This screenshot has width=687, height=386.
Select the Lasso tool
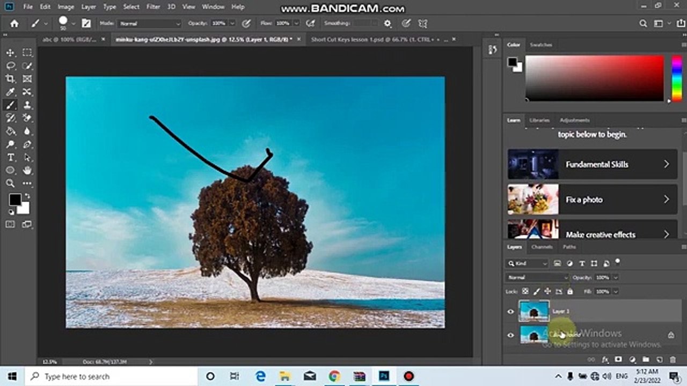click(x=10, y=65)
